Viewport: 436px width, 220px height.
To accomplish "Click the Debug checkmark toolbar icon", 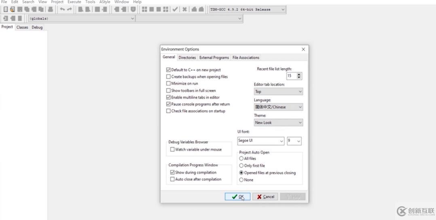I will [x=175, y=9].
